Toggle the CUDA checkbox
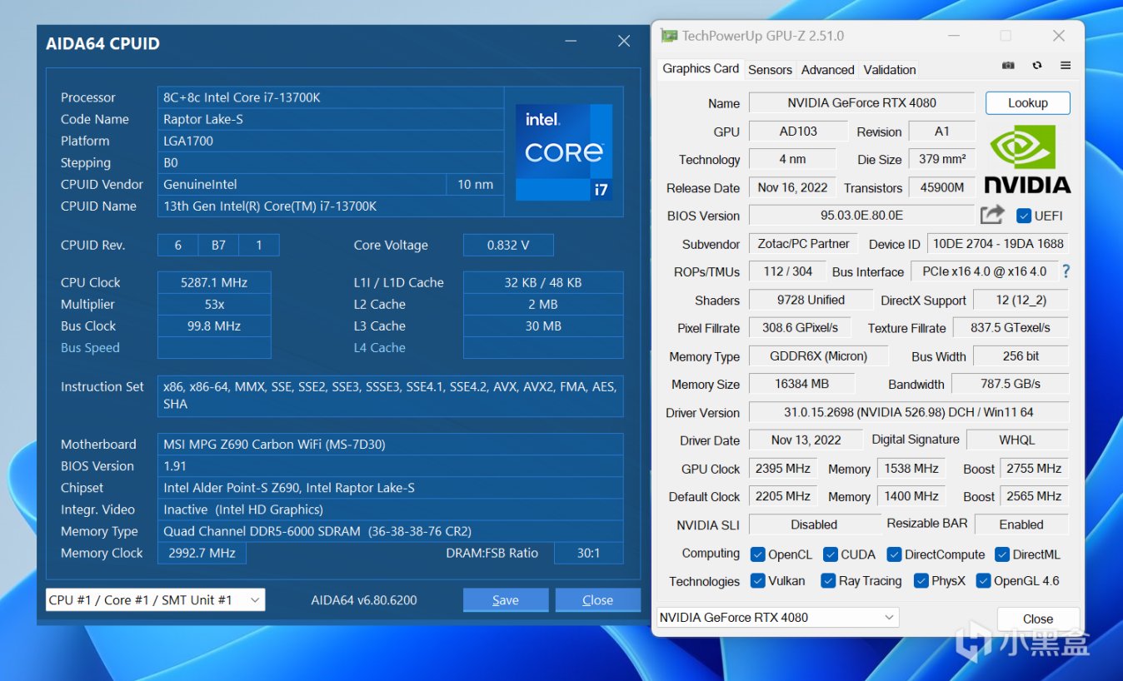 click(831, 554)
